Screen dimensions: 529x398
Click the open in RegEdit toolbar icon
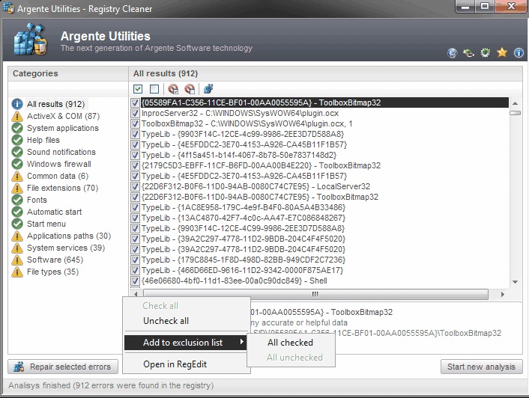tap(208, 89)
